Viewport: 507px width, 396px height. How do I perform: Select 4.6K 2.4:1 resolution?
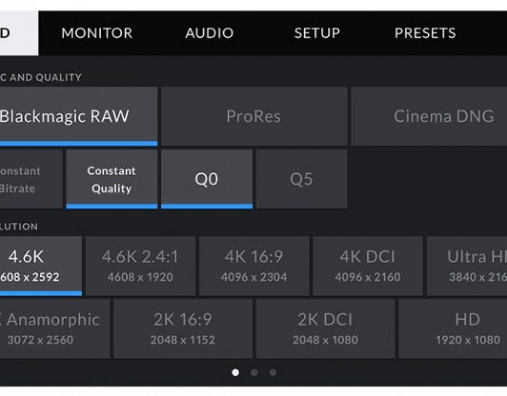tap(140, 266)
